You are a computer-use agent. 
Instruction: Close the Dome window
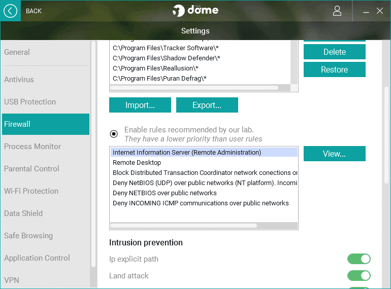(x=379, y=11)
